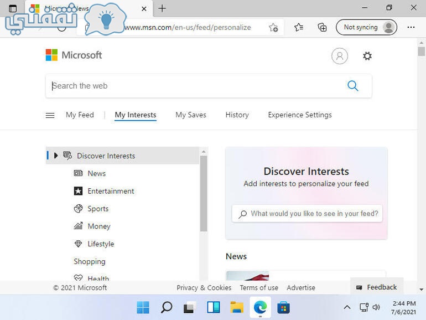Open the Advertise footer link

point(301,288)
